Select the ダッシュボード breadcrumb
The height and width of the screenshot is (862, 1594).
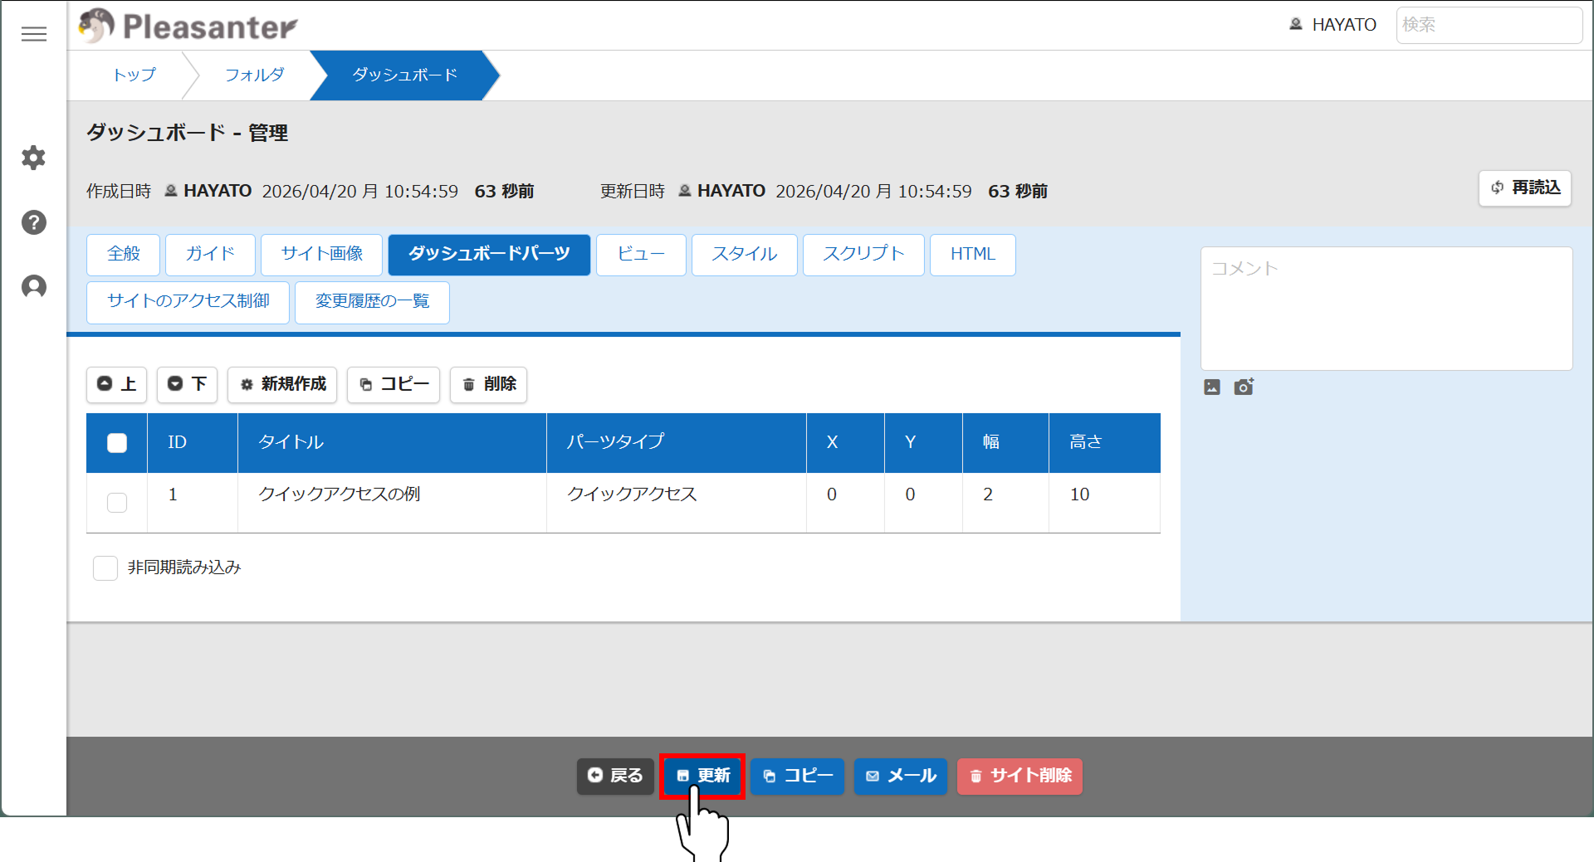coord(404,75)
